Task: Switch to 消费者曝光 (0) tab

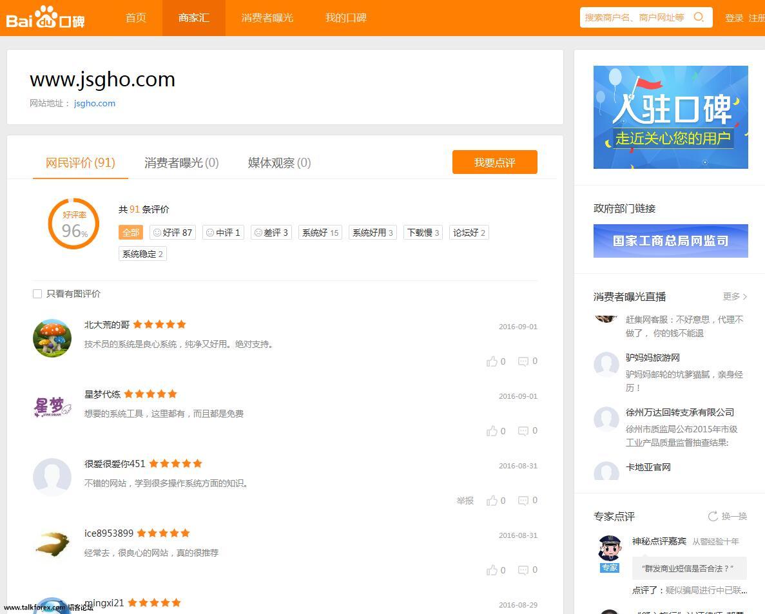Action: 182,162
